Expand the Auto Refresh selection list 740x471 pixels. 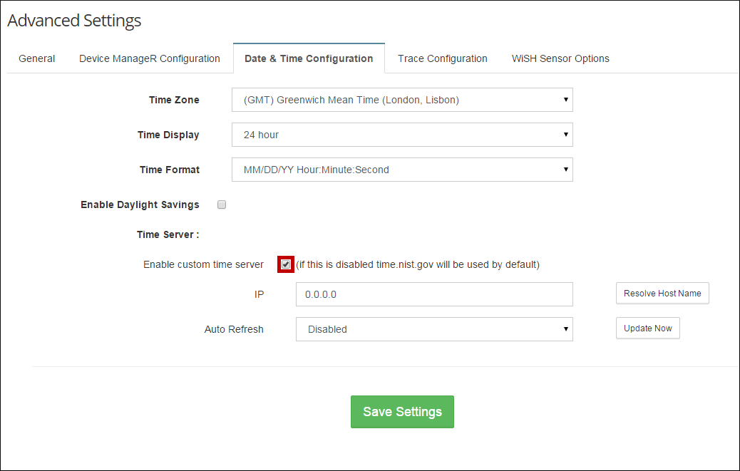click(x=434, y=329)
